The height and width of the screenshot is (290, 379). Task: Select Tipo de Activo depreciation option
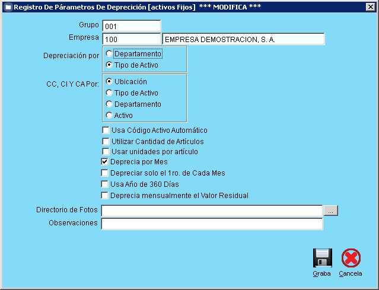109,65
